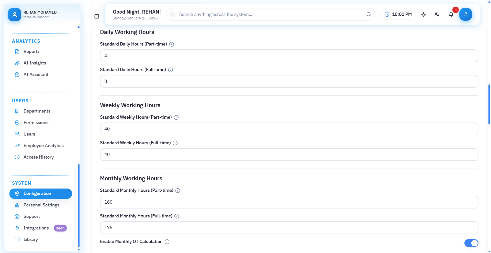Go to Permissions page

click(36, 123)
